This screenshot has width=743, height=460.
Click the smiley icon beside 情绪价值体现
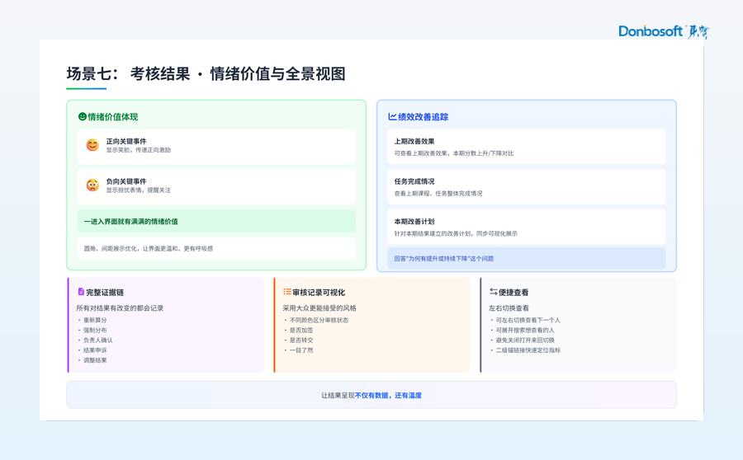tap(83, 116)
